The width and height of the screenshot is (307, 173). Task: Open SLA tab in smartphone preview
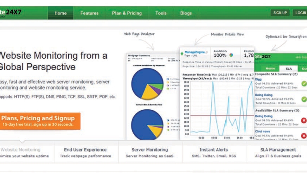[289, 69]
